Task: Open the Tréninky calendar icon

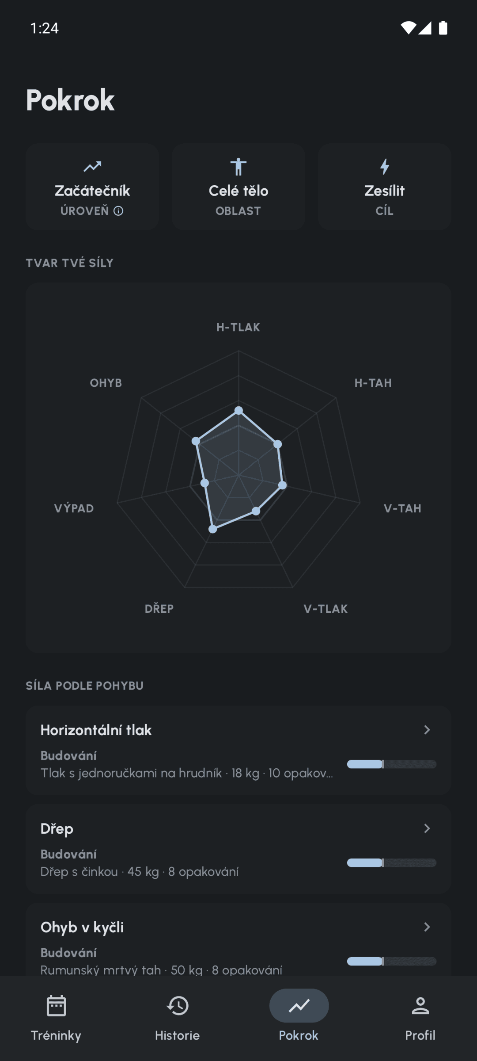Action: [56, 1006]
